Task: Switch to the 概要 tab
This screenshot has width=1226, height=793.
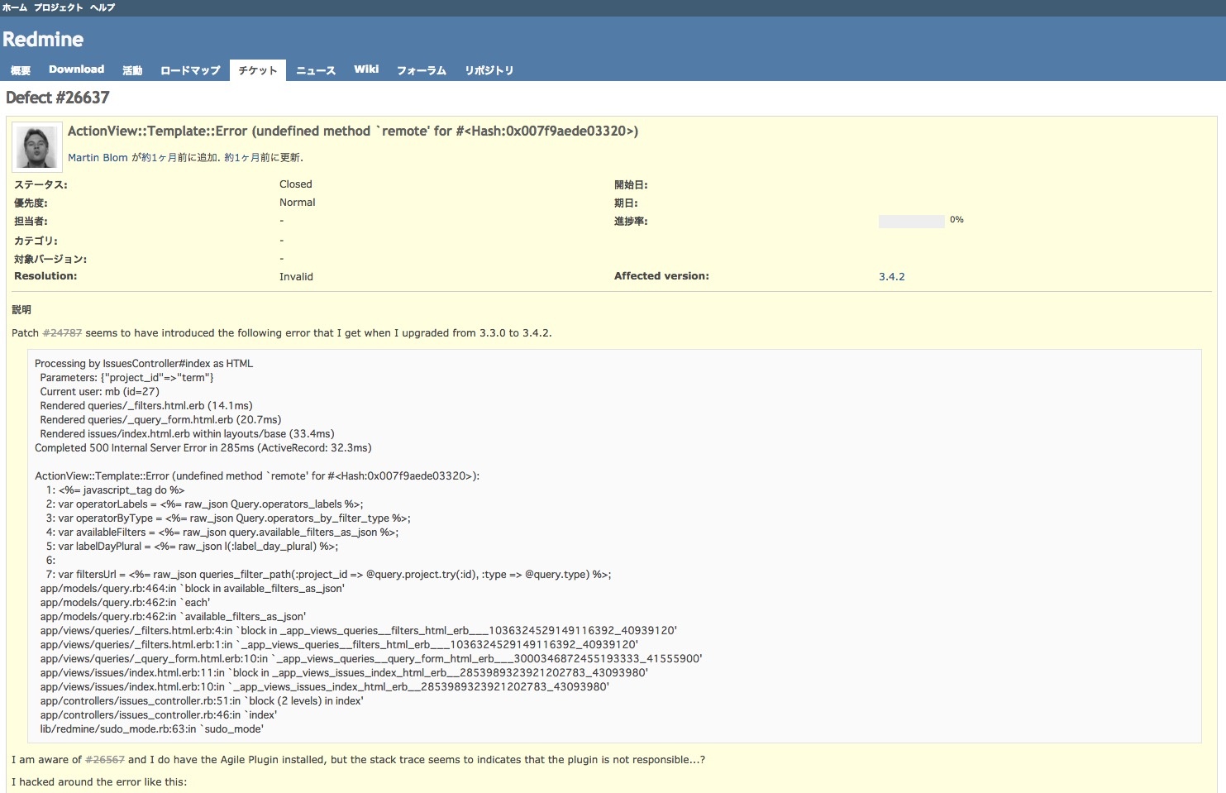Action: [x=21, y=70]
